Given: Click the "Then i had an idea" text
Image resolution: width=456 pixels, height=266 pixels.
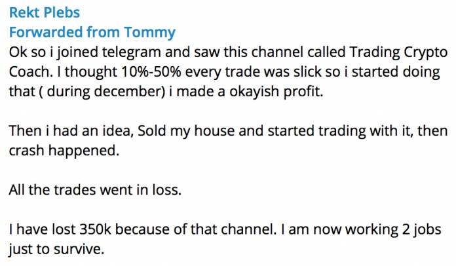Looking at the screenshot, I should coord(60,130).
